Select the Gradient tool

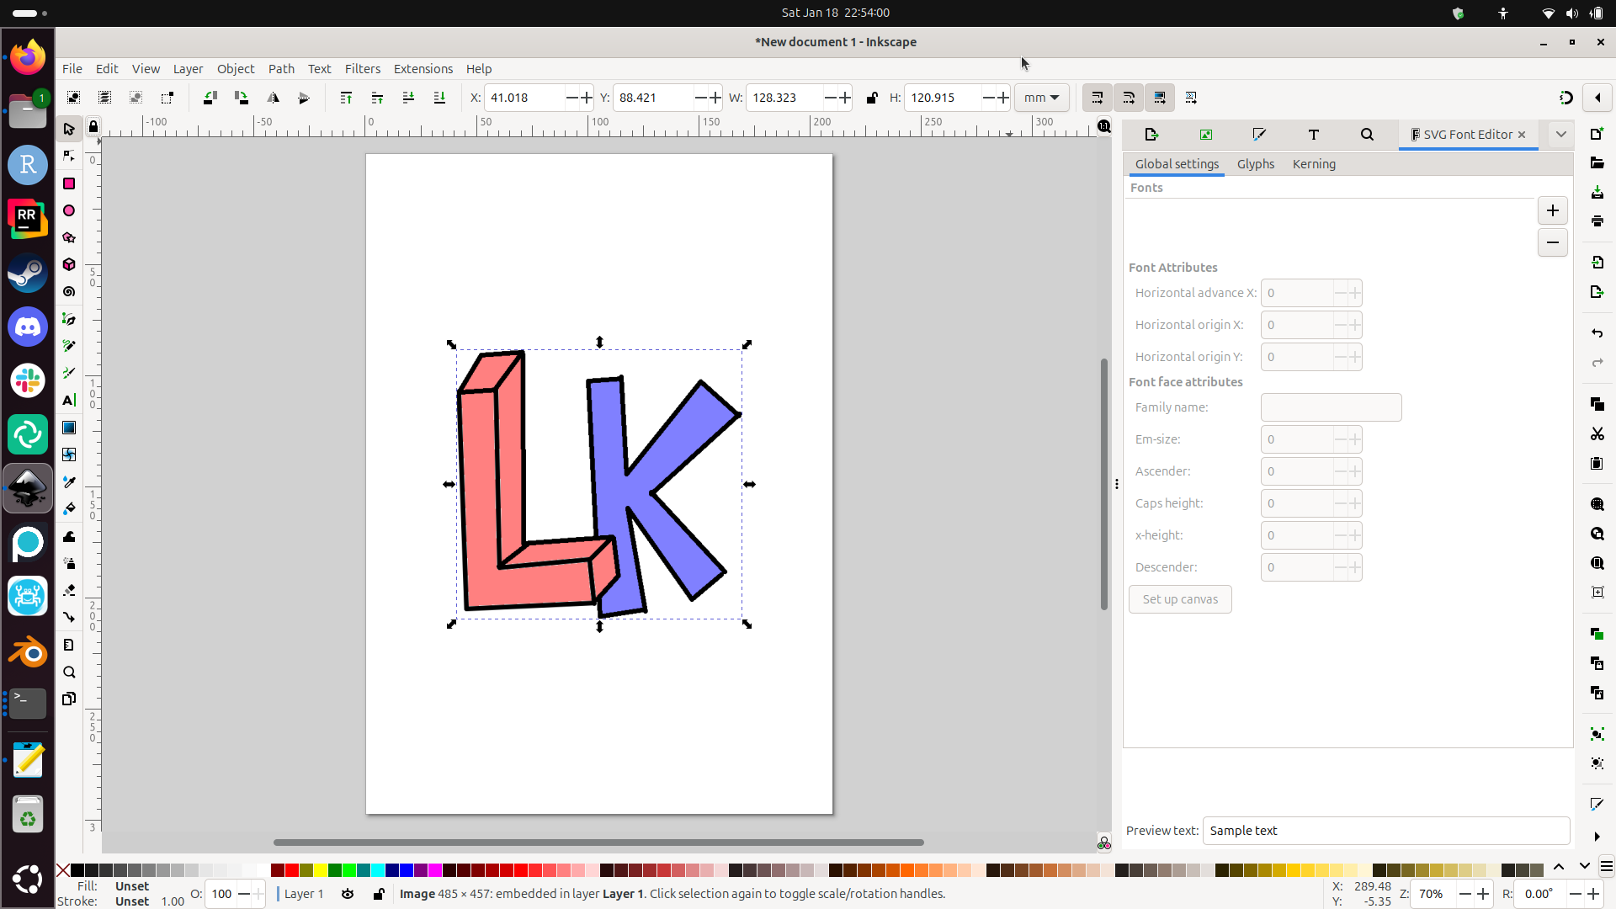69,428
